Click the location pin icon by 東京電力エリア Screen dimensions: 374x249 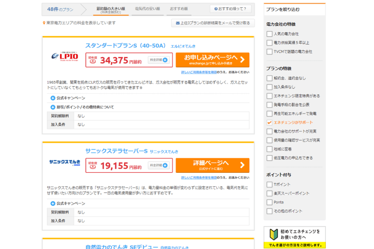(44, 23)
